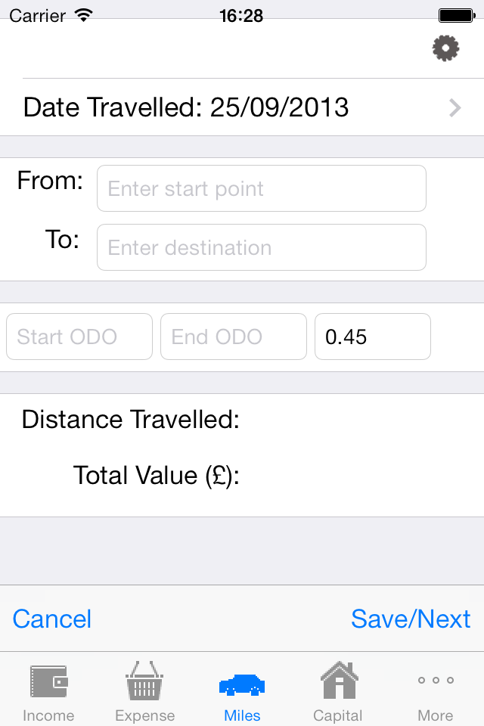Cancel the mileage entry
Screen dimensions: 484x726
[x=52, y=619]
